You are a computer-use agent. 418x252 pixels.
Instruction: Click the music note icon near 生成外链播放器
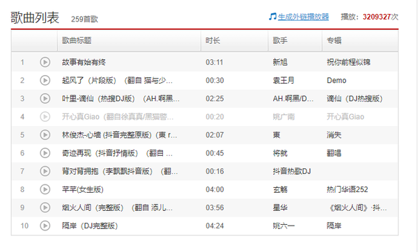272,17
